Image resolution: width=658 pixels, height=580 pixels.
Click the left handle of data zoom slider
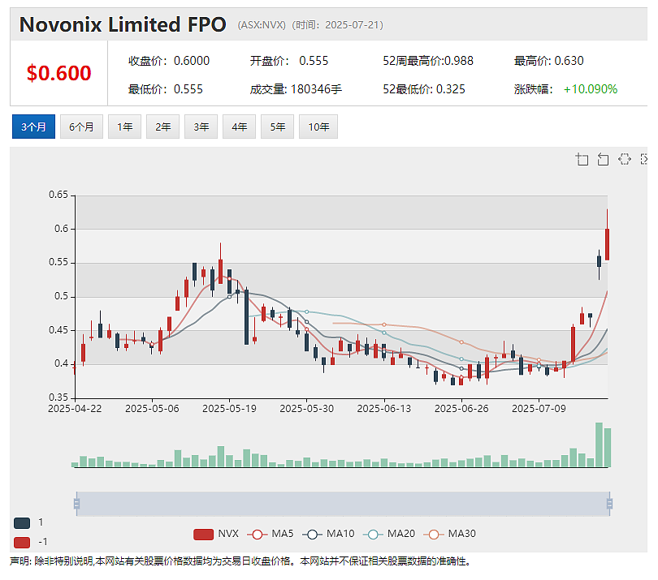(76, 503)
